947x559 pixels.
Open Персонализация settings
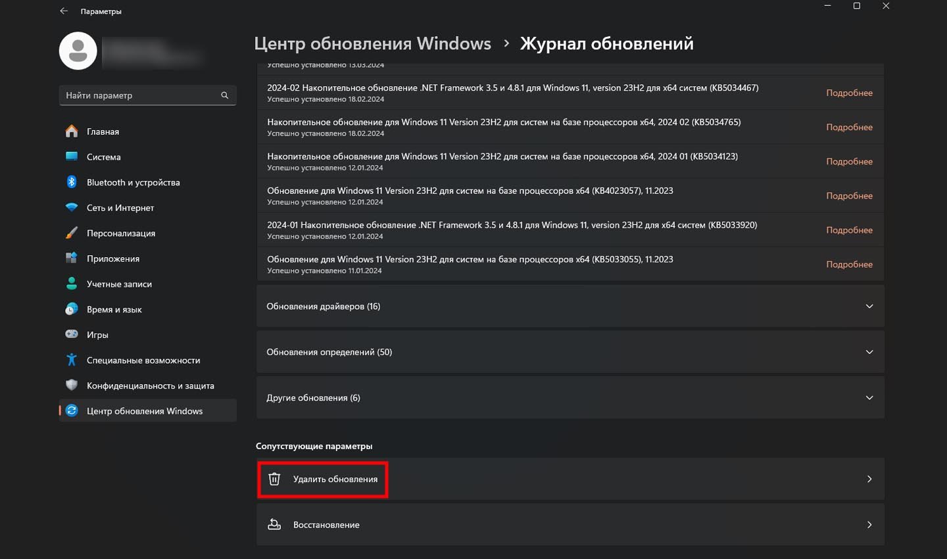point(147,233)
